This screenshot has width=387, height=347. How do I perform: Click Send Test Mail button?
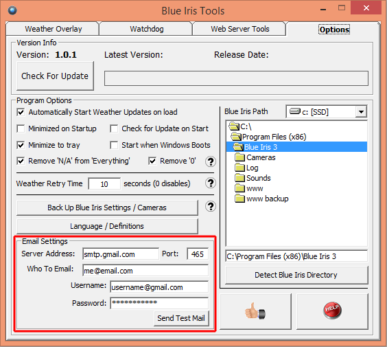(181, 318)
